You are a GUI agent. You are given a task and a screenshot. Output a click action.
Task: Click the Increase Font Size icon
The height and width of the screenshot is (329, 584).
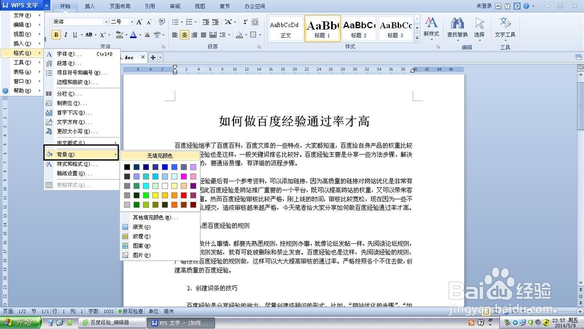point(139,22)
